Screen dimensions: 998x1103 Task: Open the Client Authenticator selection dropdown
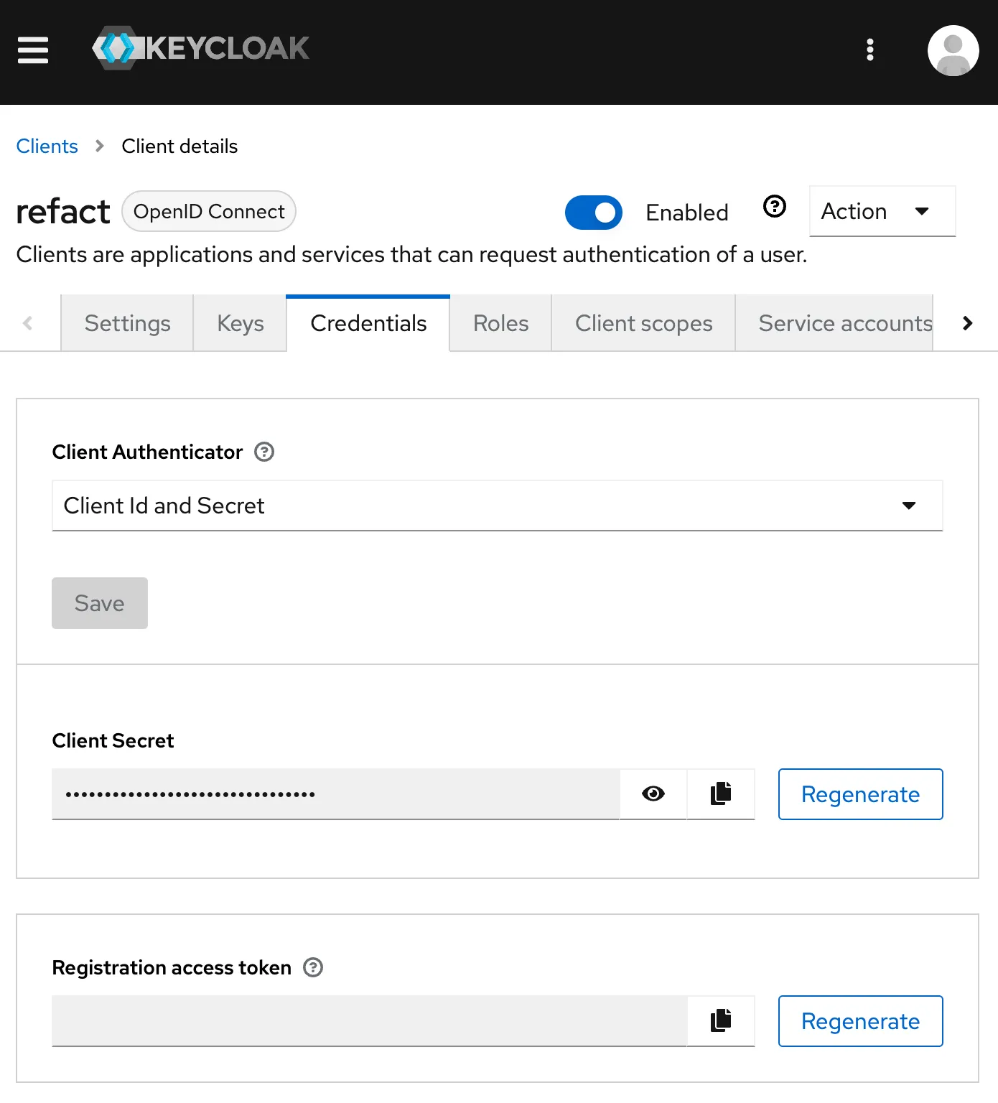coord(909,506)
